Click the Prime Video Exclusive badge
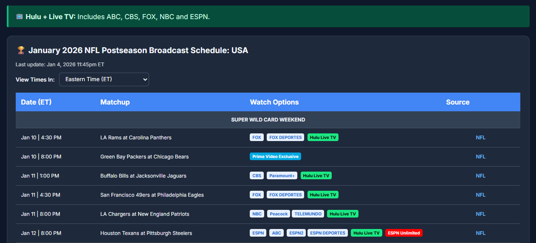536x243 pixels. 275,156
